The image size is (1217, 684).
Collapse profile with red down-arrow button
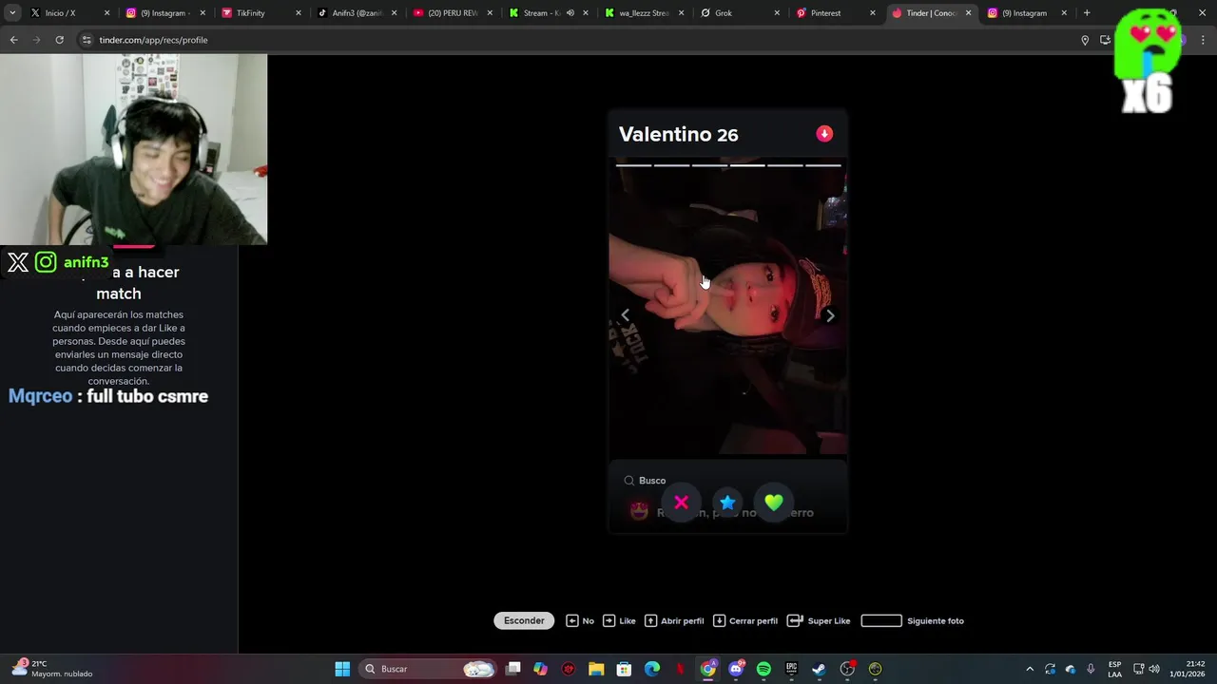[x=824, y=134]
